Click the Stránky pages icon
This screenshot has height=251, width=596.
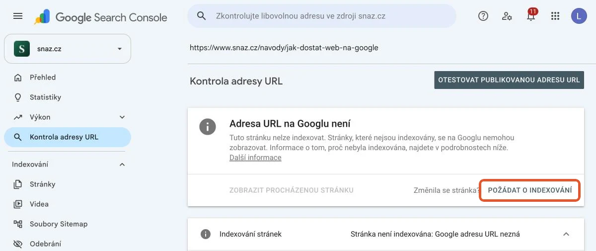coord(18,184)
